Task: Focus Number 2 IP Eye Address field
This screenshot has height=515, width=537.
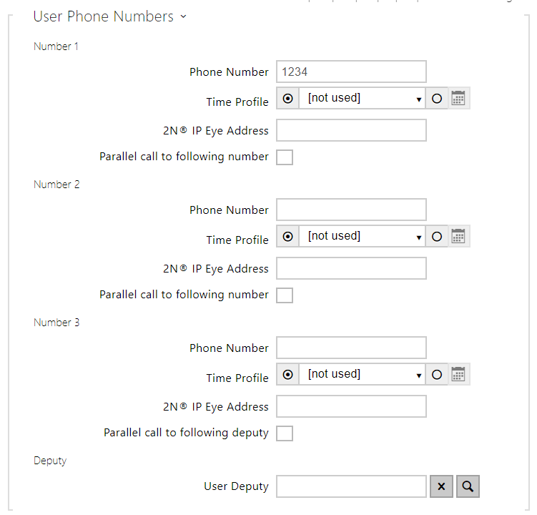Action: [x=351, y=268]
